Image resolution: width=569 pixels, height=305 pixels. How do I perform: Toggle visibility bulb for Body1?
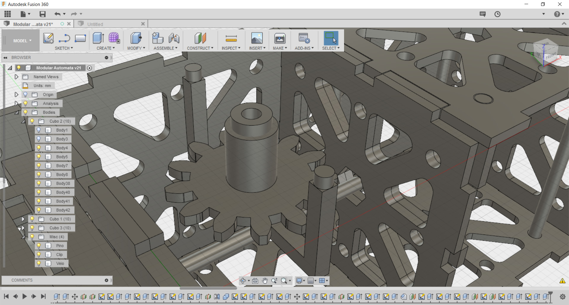(39, 130)
